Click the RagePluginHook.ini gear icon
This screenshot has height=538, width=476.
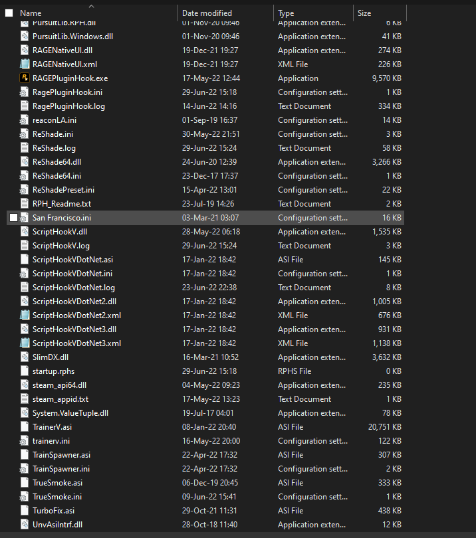[x=25, y=92]
